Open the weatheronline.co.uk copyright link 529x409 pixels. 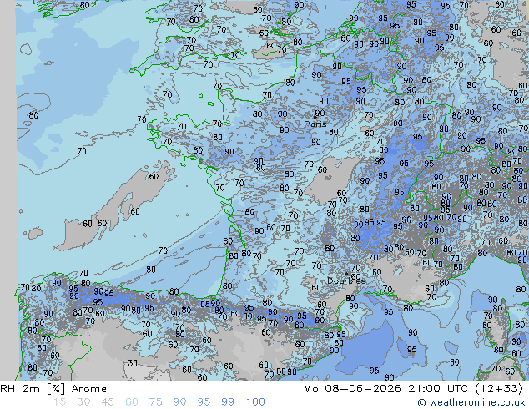point(471,402)
